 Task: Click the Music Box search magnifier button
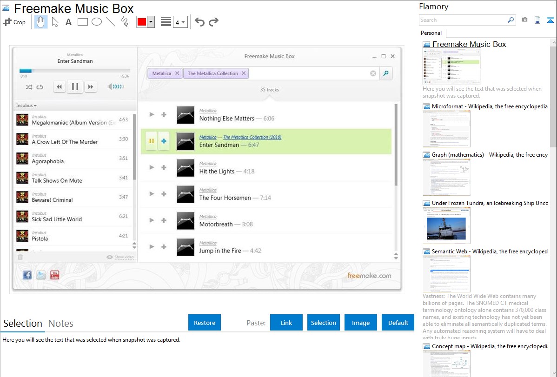(x=386, y=73)
